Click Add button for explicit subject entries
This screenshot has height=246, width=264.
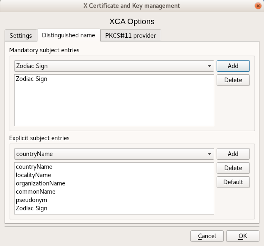pos(233,154)
